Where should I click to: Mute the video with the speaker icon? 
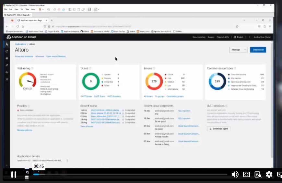(x=235, y=174)
